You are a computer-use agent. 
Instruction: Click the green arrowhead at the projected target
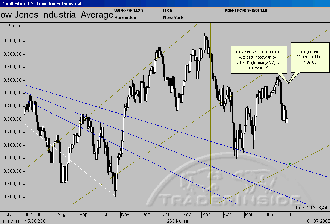click(x=290, y=164)
